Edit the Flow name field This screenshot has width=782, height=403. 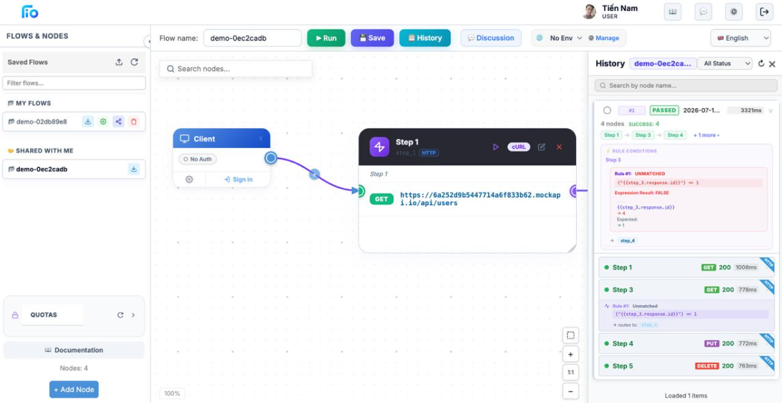click(x=252, y=38)
